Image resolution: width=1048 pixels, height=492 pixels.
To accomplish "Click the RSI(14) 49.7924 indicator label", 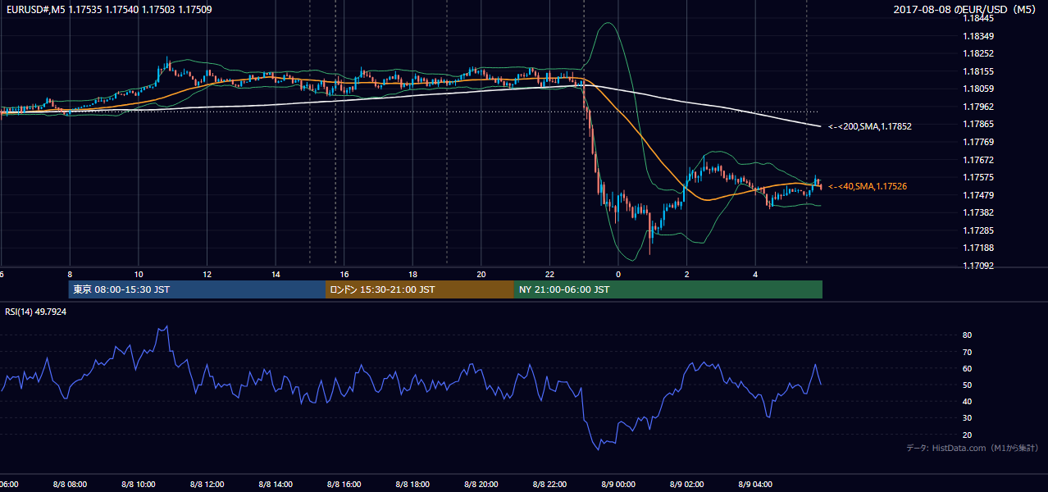I will pos(36,312).
